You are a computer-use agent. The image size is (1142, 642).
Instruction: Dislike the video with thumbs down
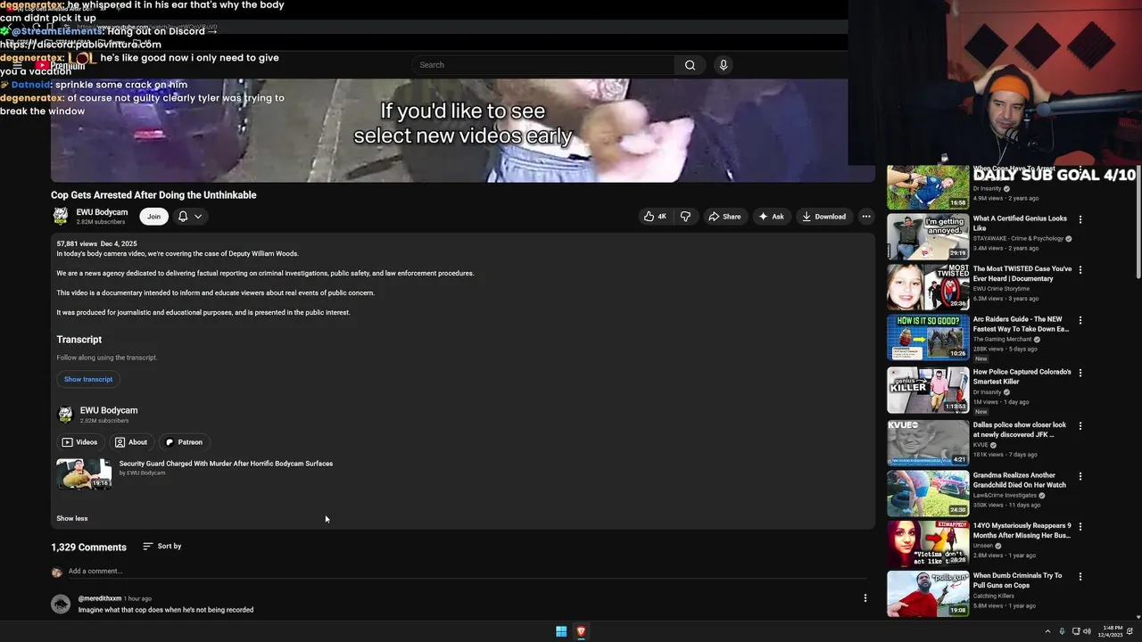click(685, 217)
